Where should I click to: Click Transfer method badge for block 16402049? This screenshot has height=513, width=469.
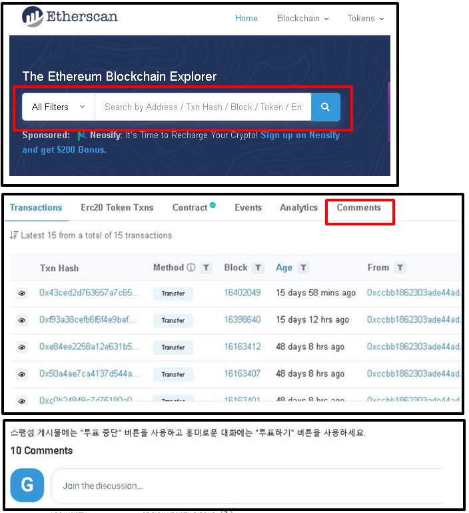pyautogui.click(x=173, y=294)
